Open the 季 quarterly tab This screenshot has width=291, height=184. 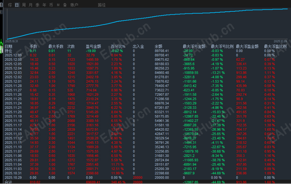pos(38,5)
